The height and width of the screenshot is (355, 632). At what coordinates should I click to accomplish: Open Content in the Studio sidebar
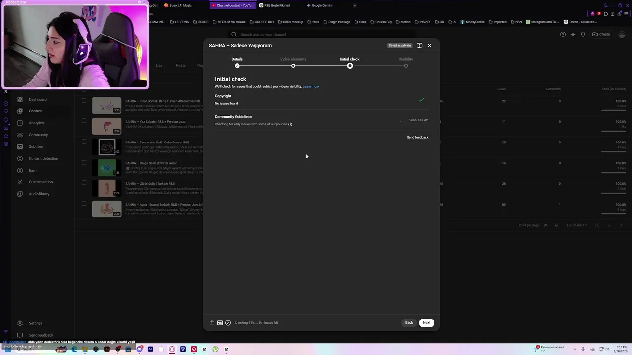[x=35, y=111]
